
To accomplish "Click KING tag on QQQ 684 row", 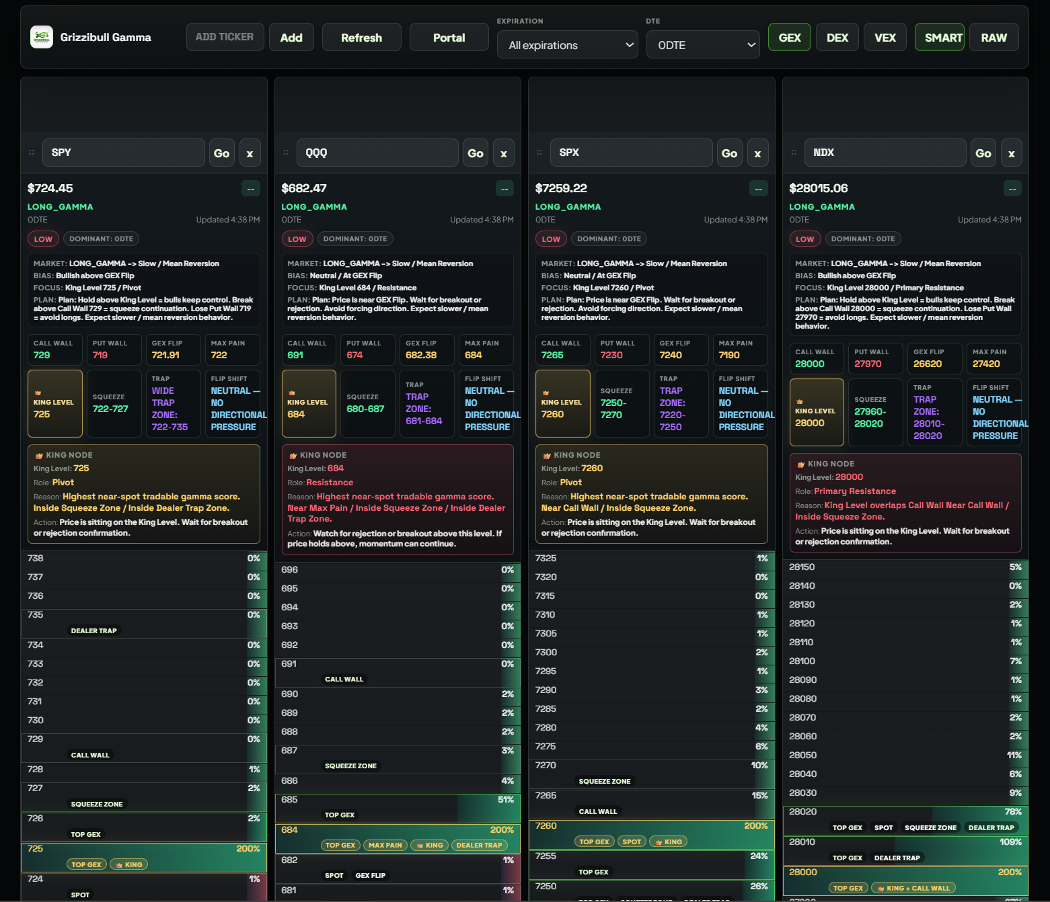I will click(429, 845).
